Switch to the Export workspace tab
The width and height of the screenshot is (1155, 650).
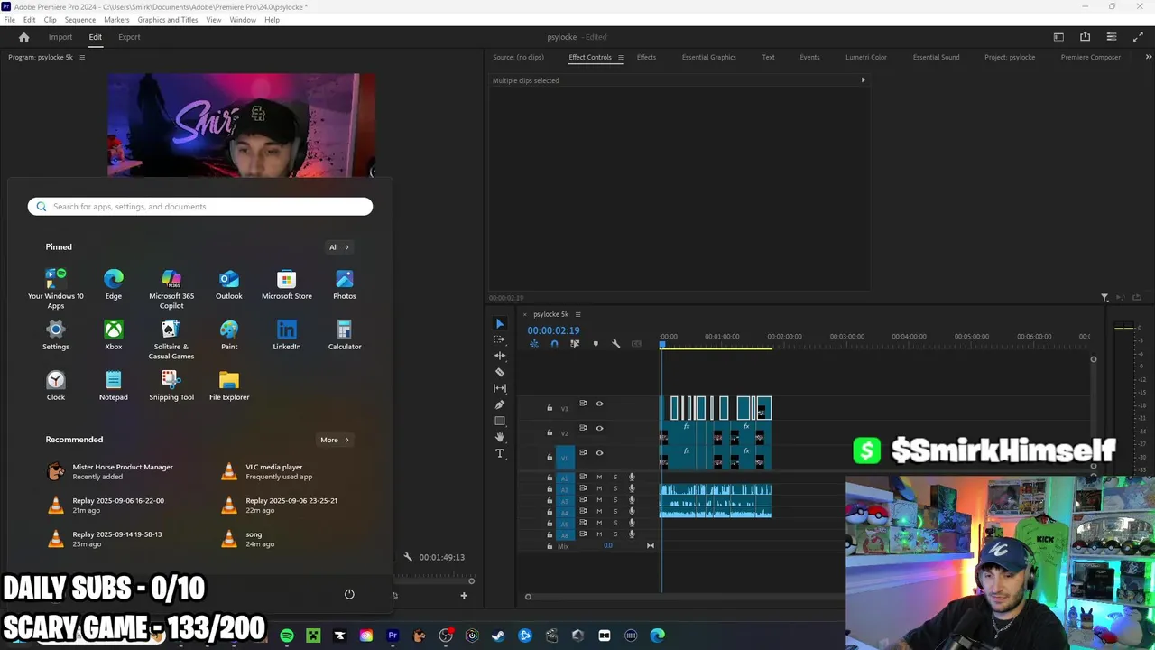point(129,37)
